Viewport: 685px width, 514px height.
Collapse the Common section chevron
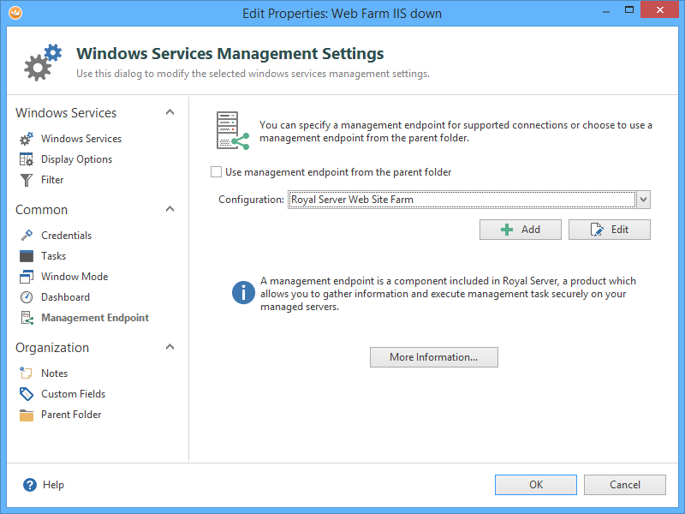[170, 209]
